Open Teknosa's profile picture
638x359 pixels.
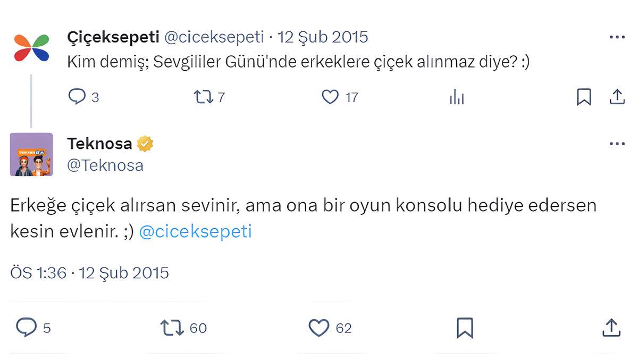pos(31,154)
